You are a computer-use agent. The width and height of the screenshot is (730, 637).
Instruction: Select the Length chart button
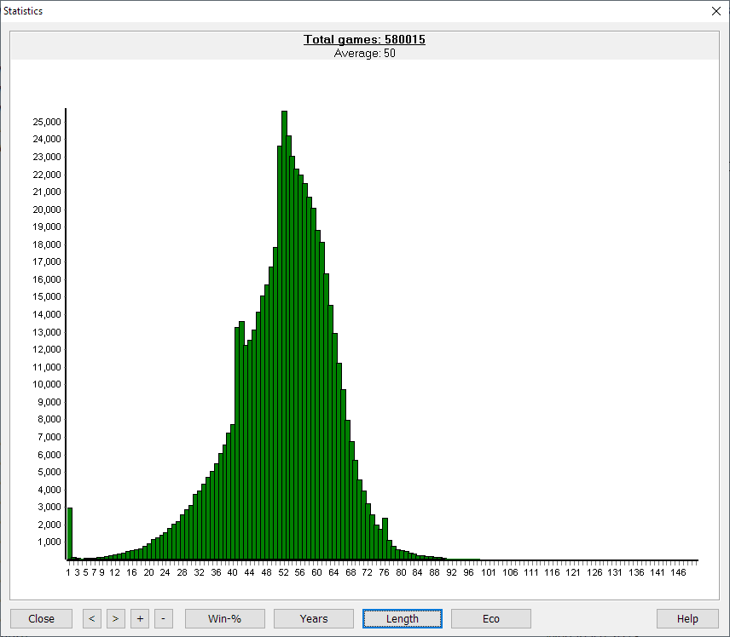click(403, 618)
